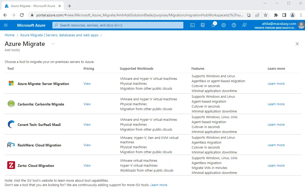Close the Azure Migrate browser tab
Viewport: 305px width, 191px height.
60,6
